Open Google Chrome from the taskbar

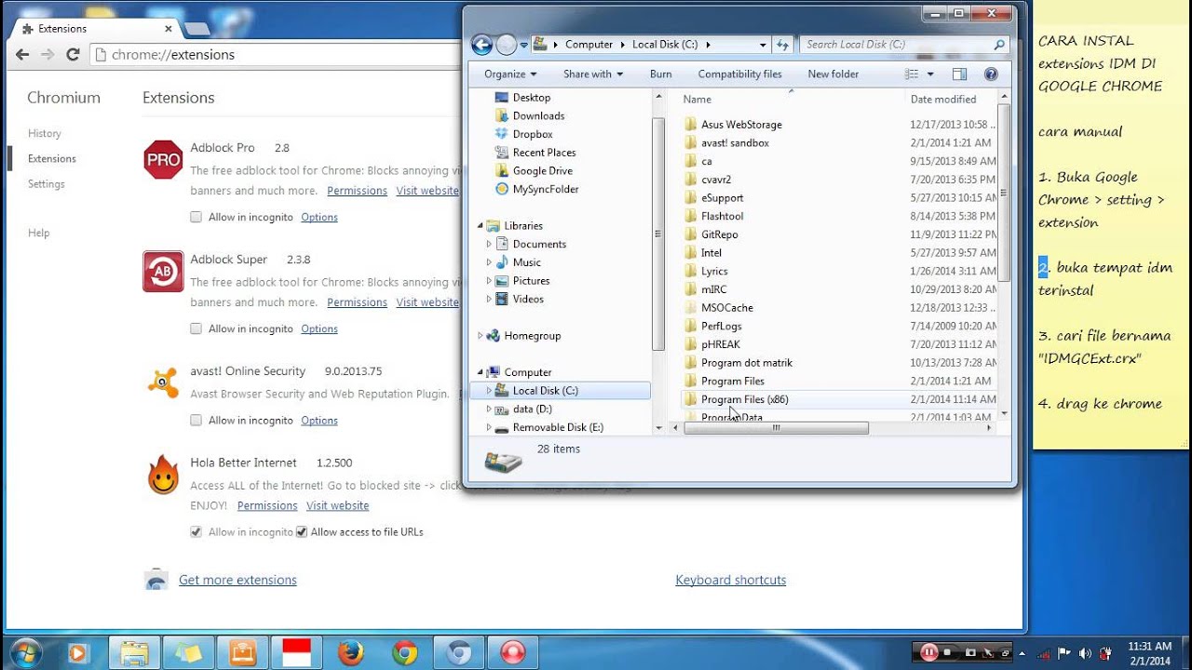(404, 653)
